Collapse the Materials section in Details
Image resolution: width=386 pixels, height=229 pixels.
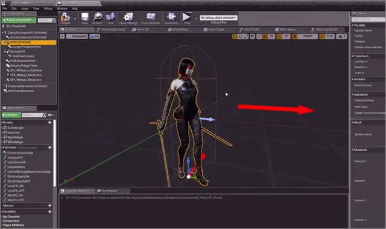pyautogui.click(x=352, y=149)
